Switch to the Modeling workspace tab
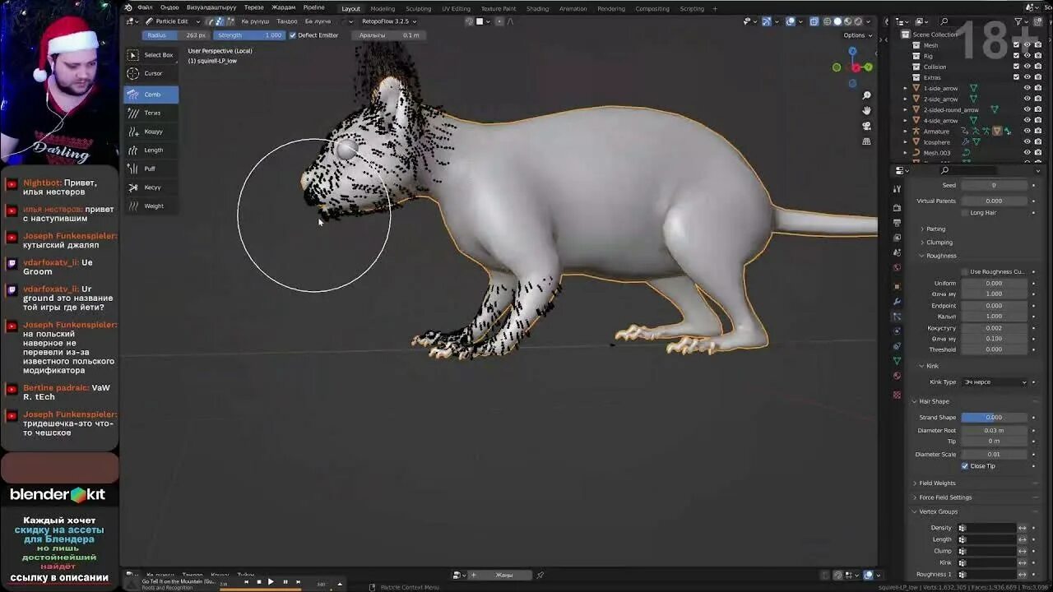This screenshot has height=592, width=1053. (x=383, y=9)
